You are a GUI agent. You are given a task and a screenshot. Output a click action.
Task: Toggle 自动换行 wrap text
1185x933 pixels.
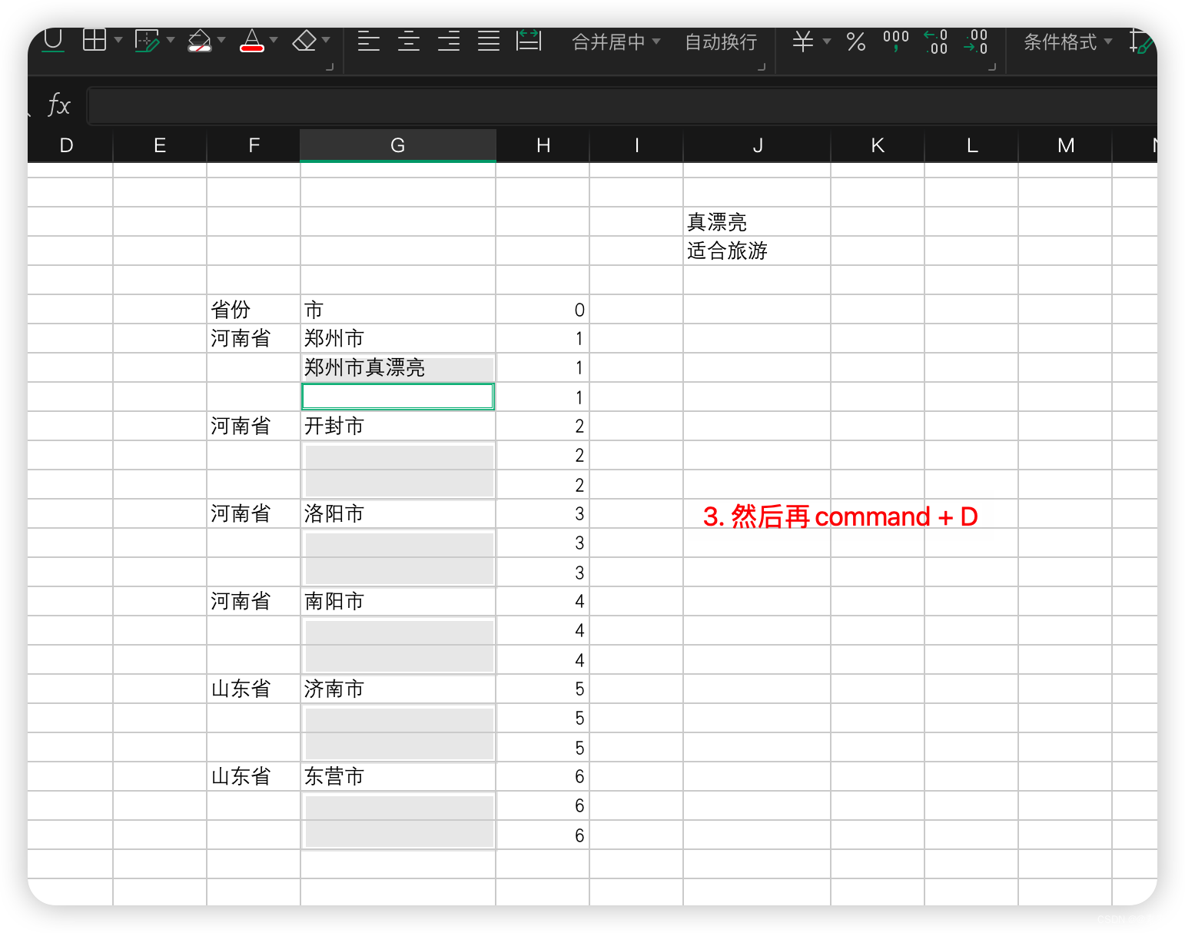click(x=721, y=42)
